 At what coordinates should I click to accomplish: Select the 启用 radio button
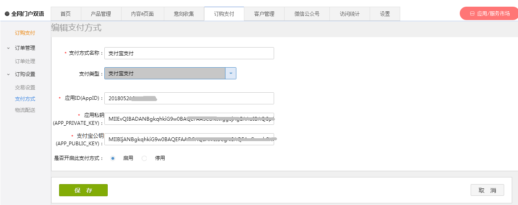pyautogui.click(x=113, y=158)
